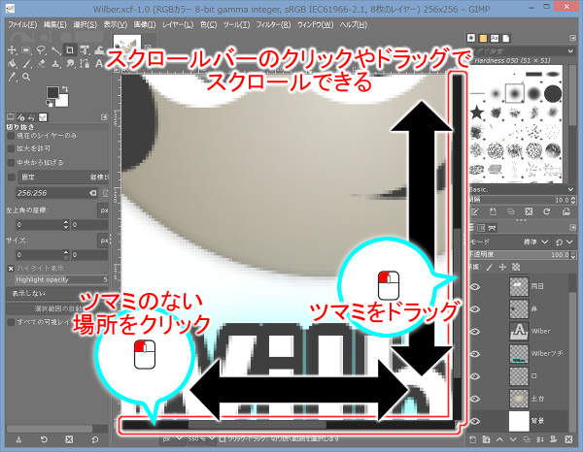
Task: Select the Free Select lasso tool
Action: tap(41, 50)
